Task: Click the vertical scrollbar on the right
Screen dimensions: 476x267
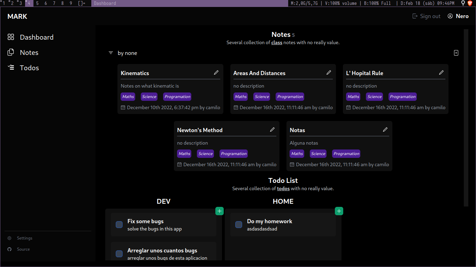Action: pyautogui.click(x=466, y=118)
